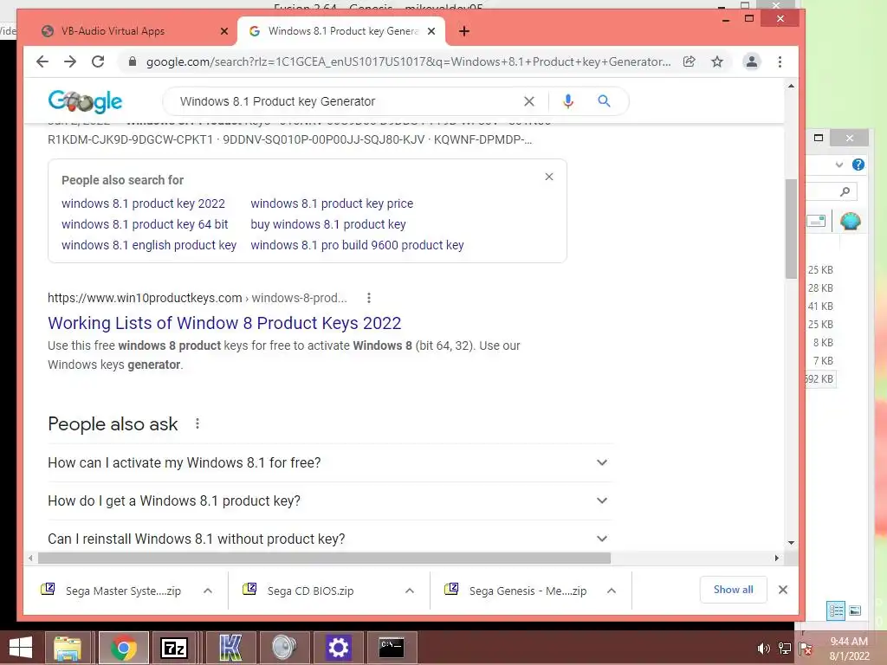Open windows 8.1 product key price suggestion
887x665 pixels.
tap(332, 203)
